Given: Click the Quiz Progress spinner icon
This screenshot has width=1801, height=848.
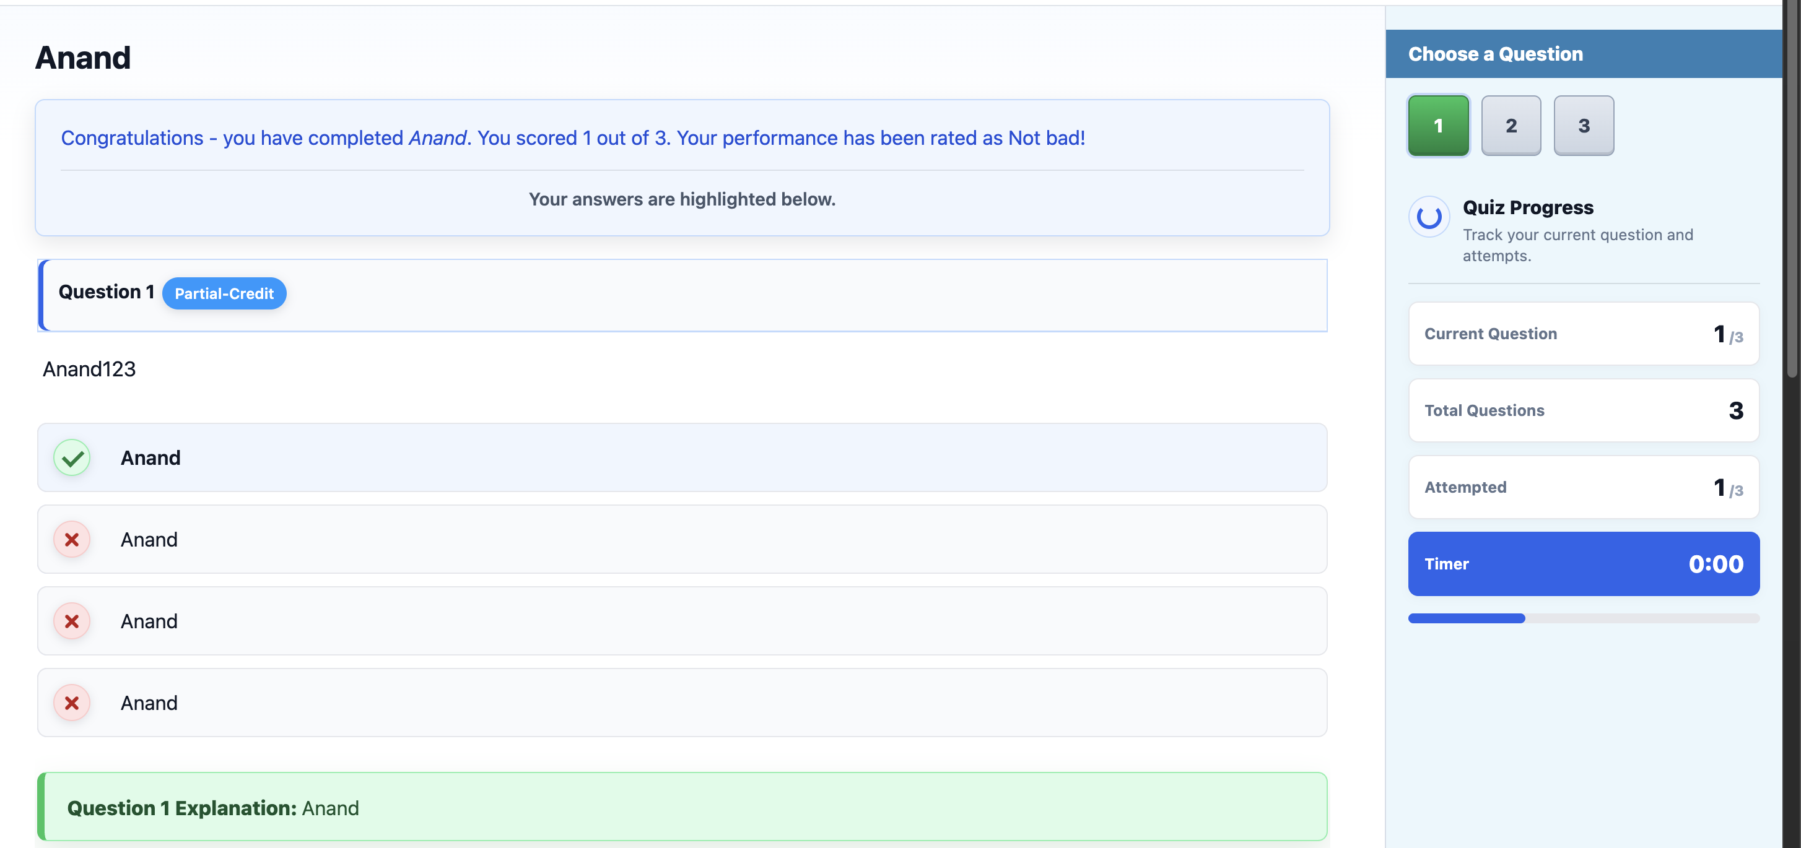Looking at the screenshot, I should click(x=1429, y=217).
